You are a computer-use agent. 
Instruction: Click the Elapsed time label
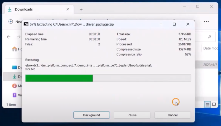[35, 34]
